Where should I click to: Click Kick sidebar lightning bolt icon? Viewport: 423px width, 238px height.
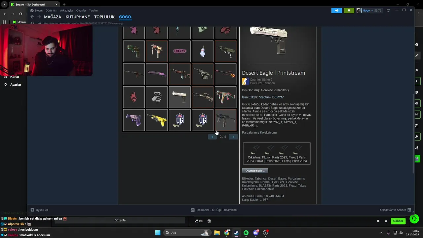point(417,81)
